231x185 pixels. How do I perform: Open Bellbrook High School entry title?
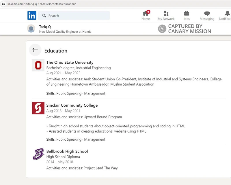click(67, 151)
